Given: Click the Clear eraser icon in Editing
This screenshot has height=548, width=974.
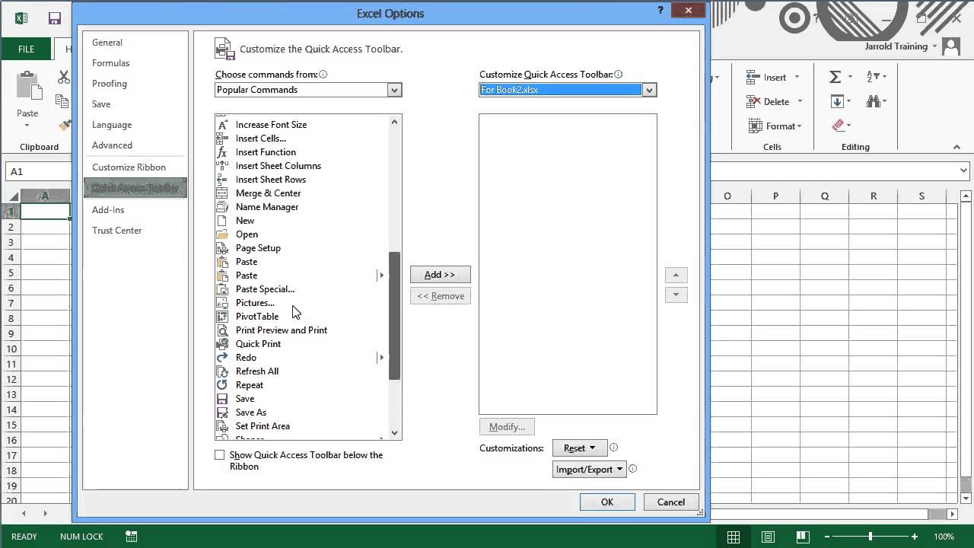Looking at the screenshot, I should coord(839,126).
